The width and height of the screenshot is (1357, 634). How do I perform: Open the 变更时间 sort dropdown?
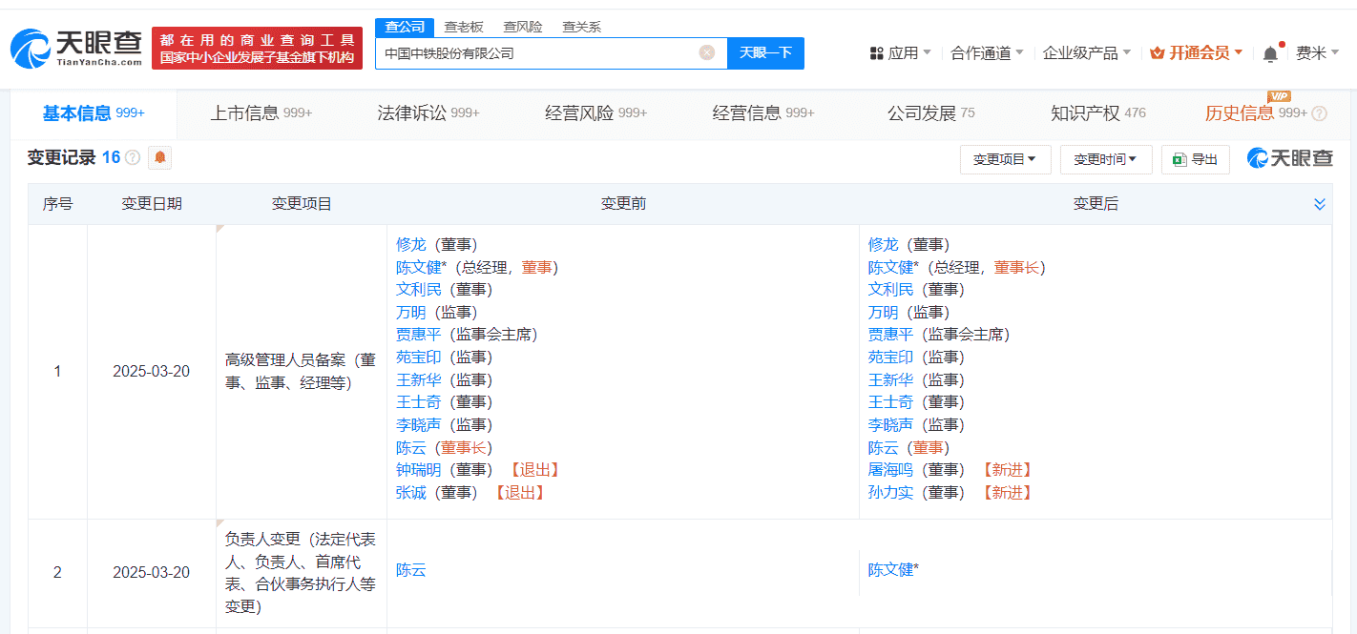click(1105, 159)
